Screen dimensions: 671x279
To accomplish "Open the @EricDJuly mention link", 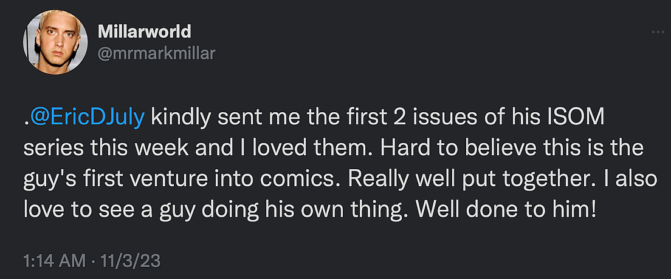I will pyautogui.click(x=88, y=118).
